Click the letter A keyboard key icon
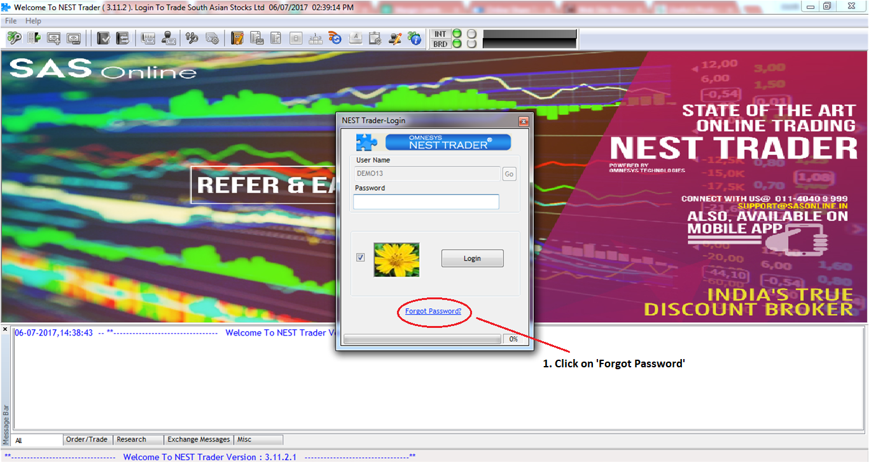 (x=356, y=38)
